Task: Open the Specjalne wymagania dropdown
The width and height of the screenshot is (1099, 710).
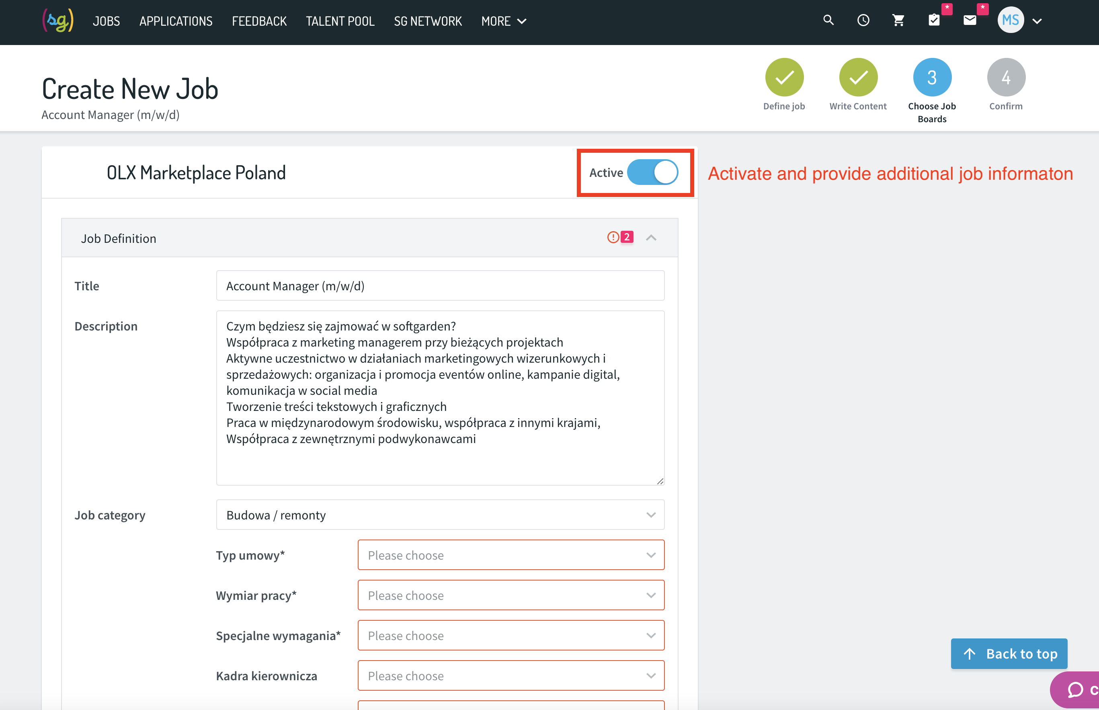Action: point(511,635)
